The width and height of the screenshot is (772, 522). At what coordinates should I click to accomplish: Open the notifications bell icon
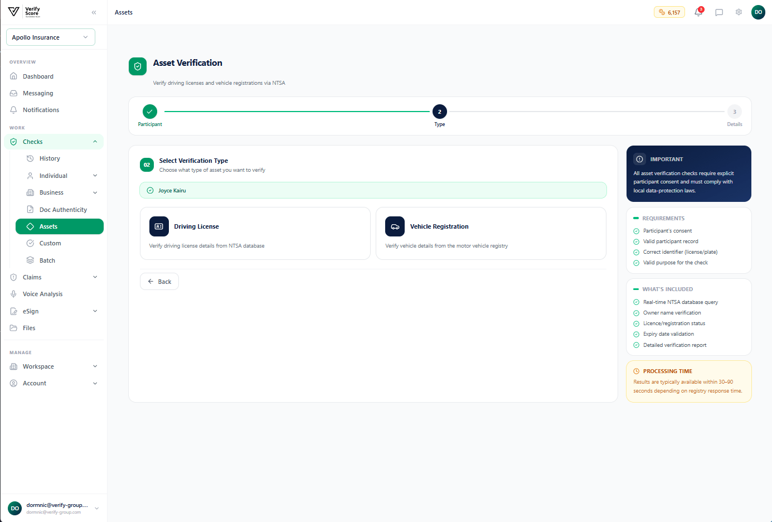(x=698, y=12)
